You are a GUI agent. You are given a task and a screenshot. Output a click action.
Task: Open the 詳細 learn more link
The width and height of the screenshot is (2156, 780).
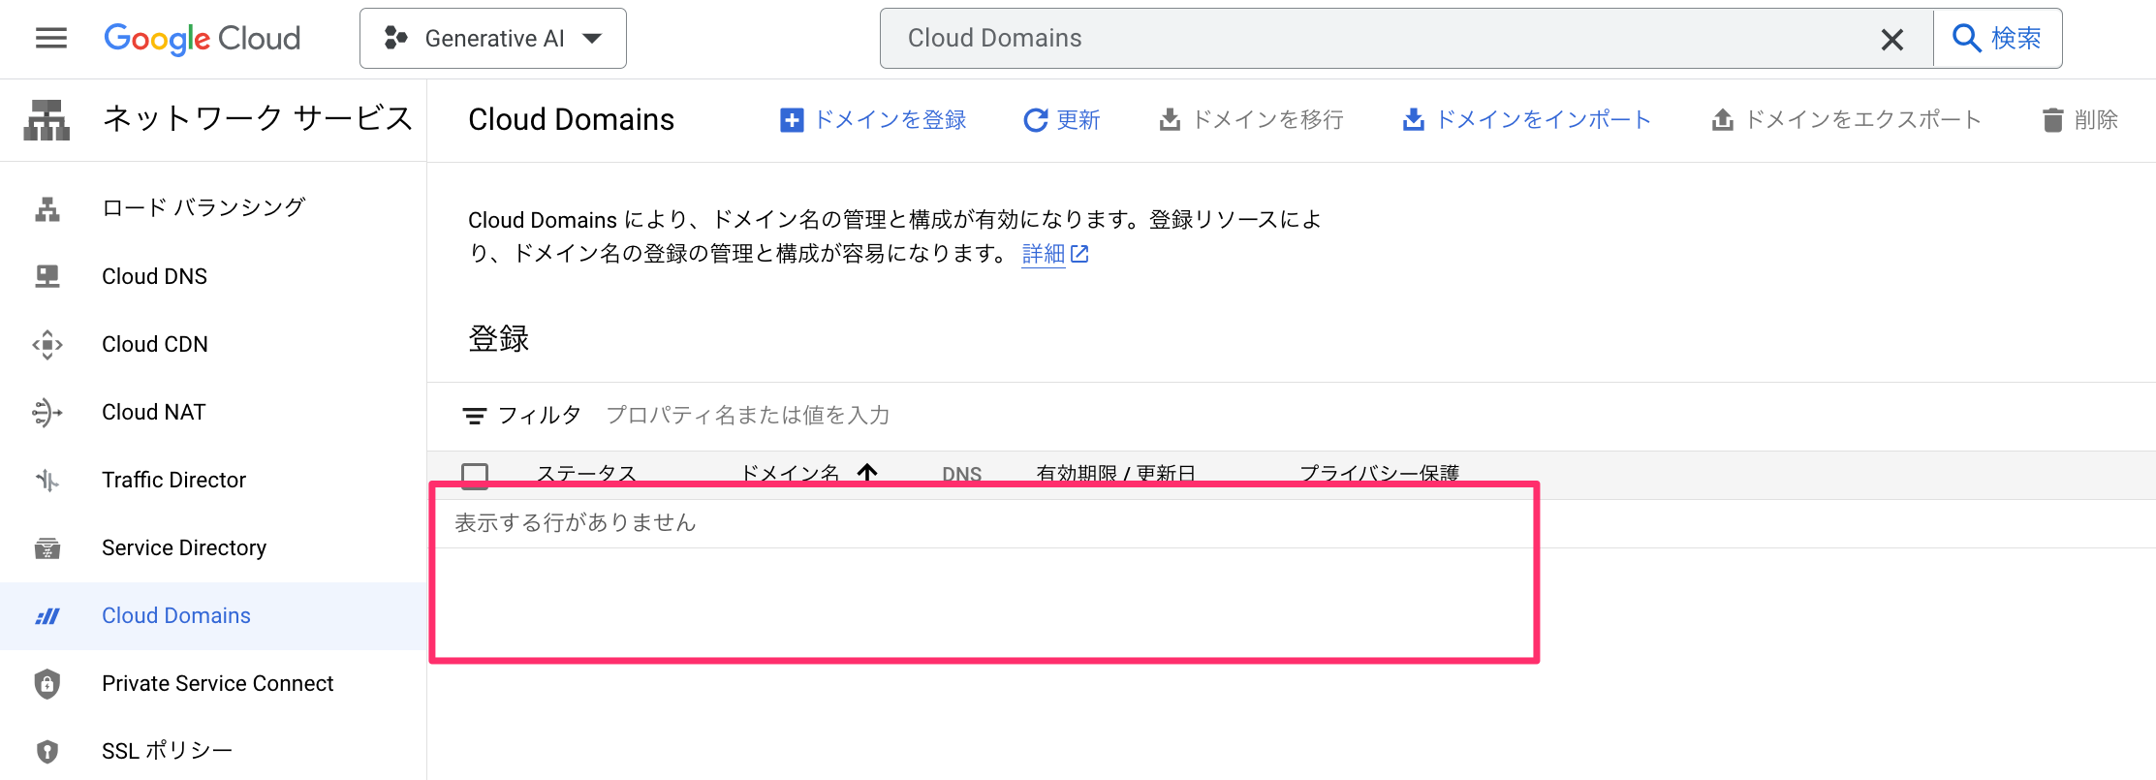click(x=1055, y=254)
